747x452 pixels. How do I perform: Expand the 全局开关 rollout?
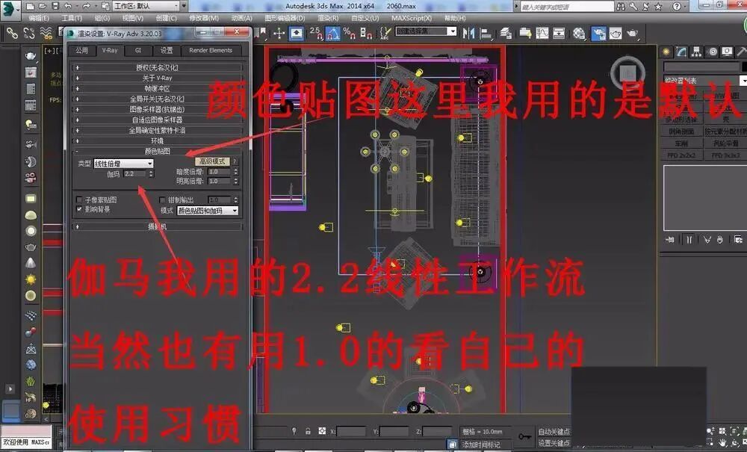[x=157, y=99]
